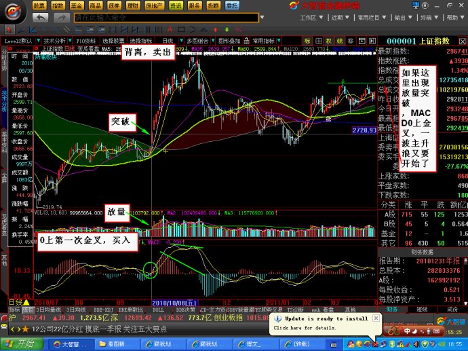
Task: Switch to the 短线 tab
Action: point(422,310)
